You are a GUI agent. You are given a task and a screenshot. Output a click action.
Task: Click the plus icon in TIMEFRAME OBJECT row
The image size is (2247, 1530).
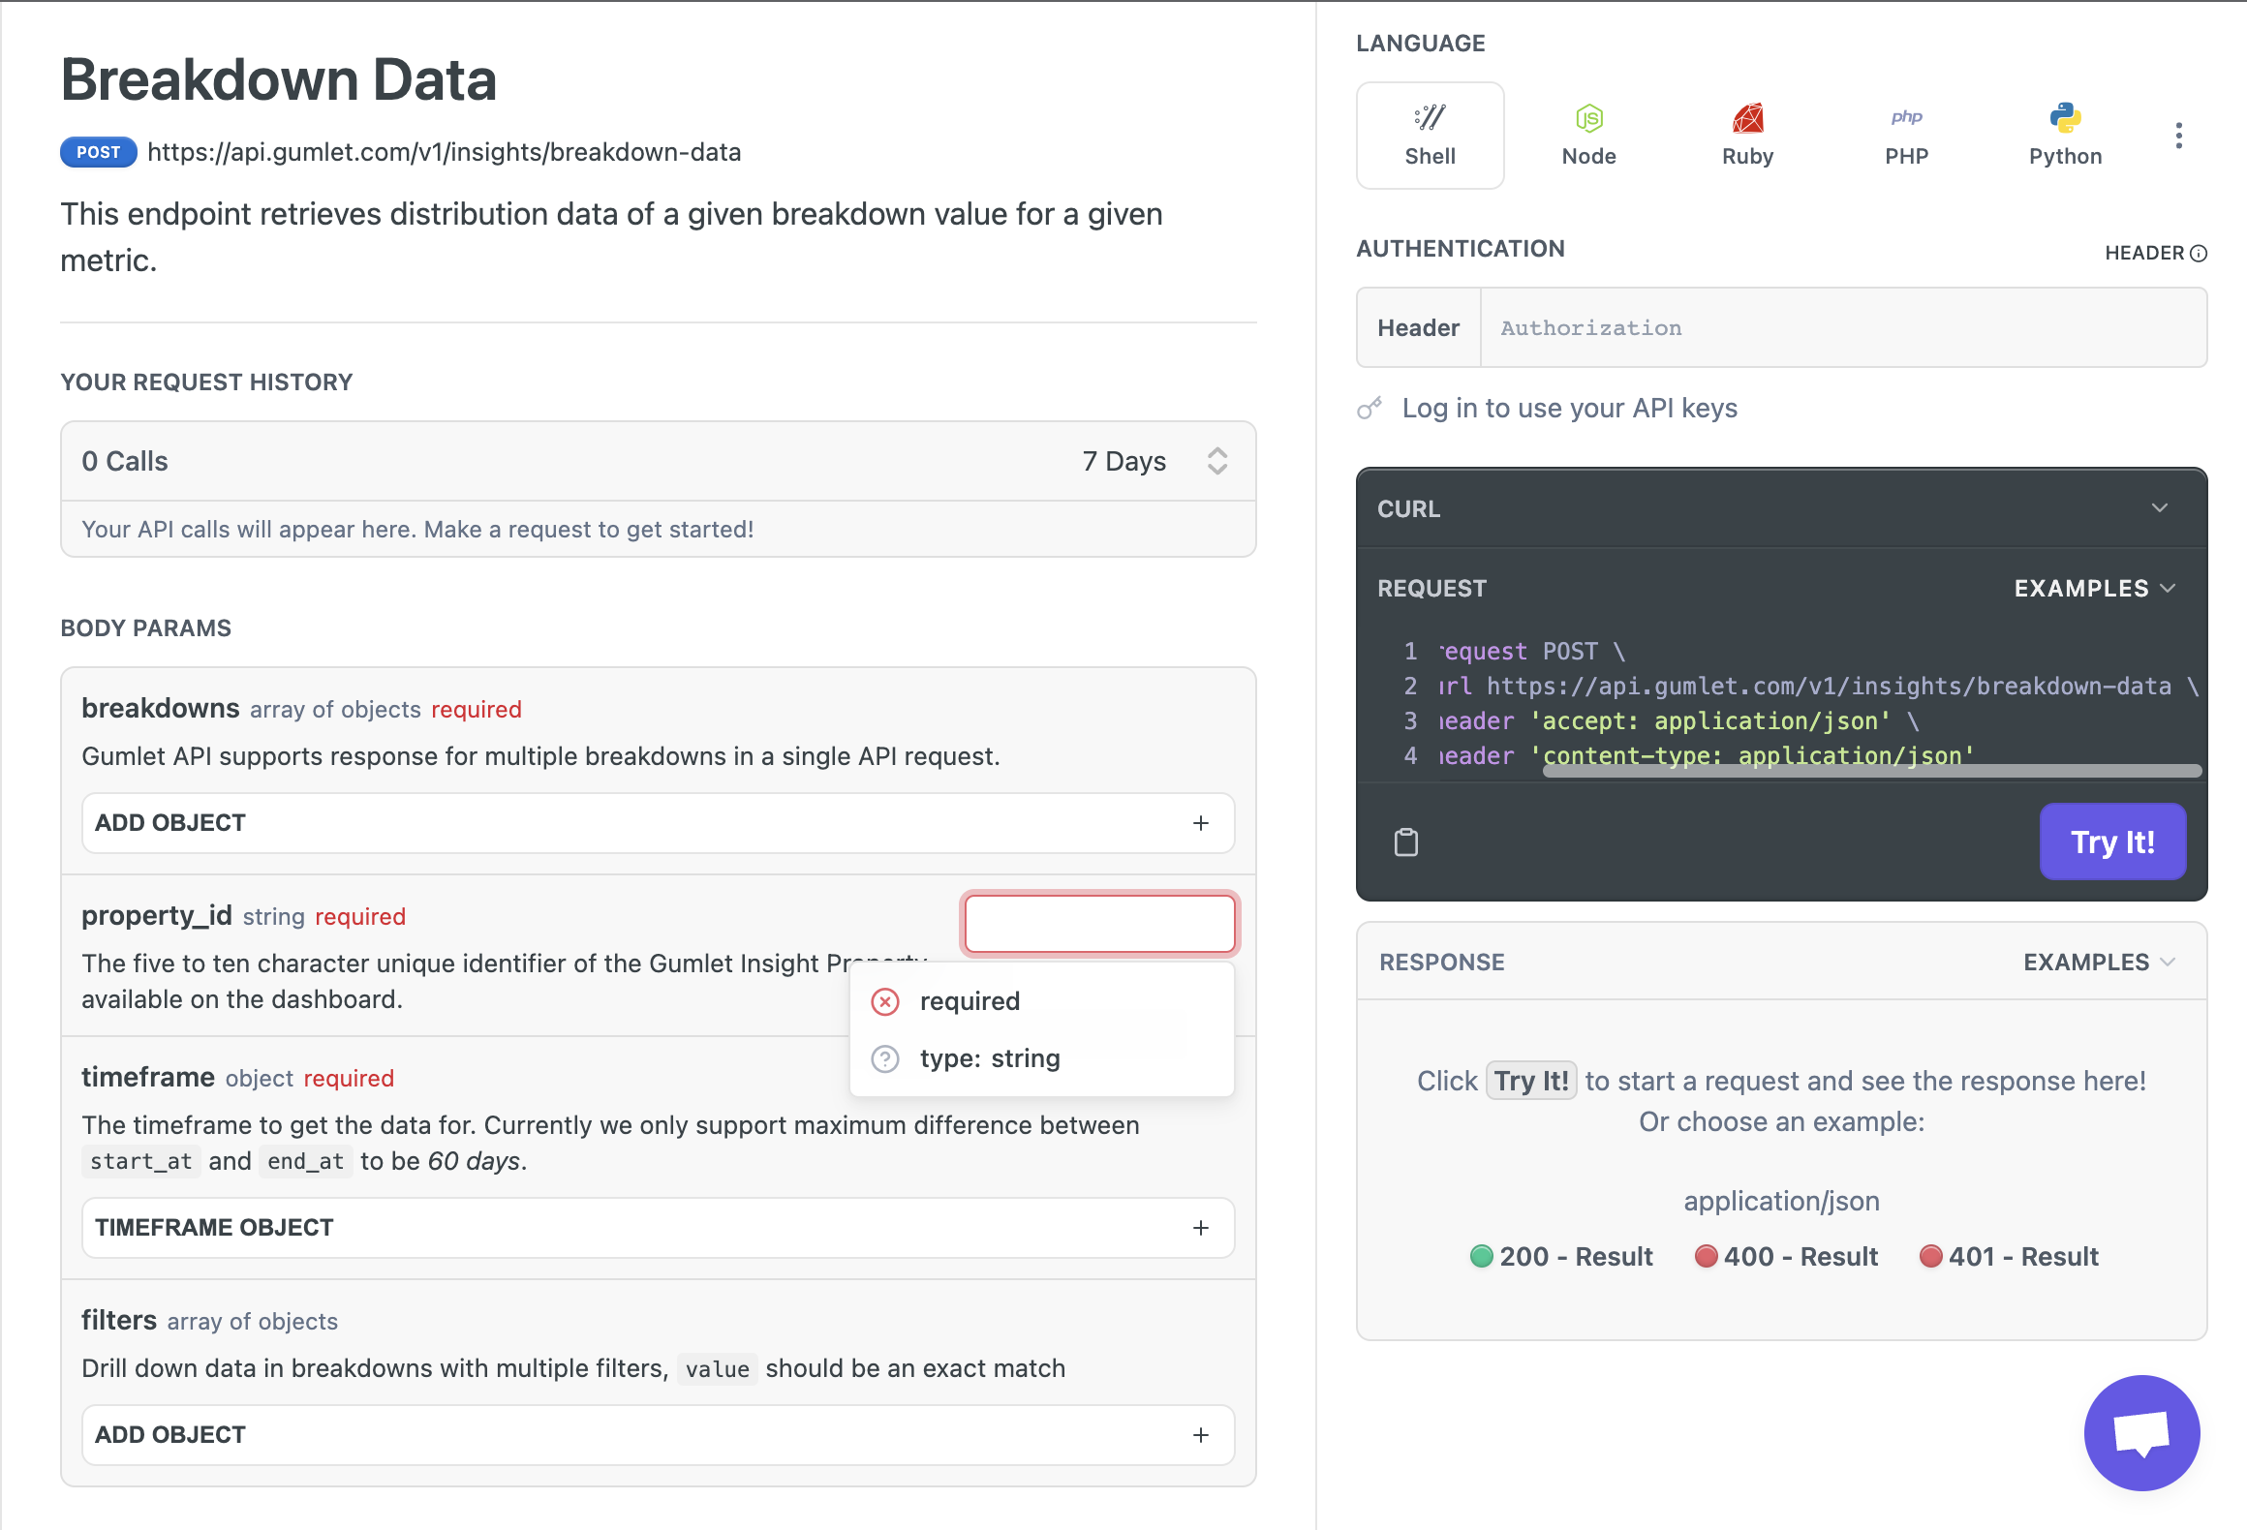point(1201,1227)
